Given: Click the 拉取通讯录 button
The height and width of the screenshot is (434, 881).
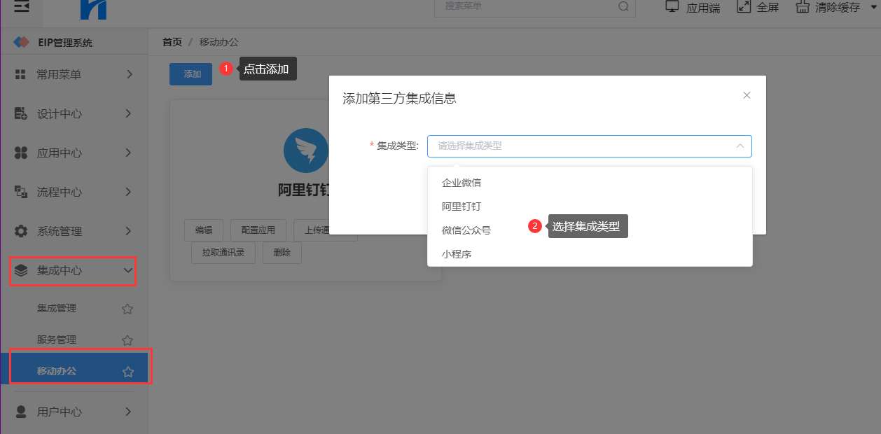Looking at the screenshot, I should (223, 253).
